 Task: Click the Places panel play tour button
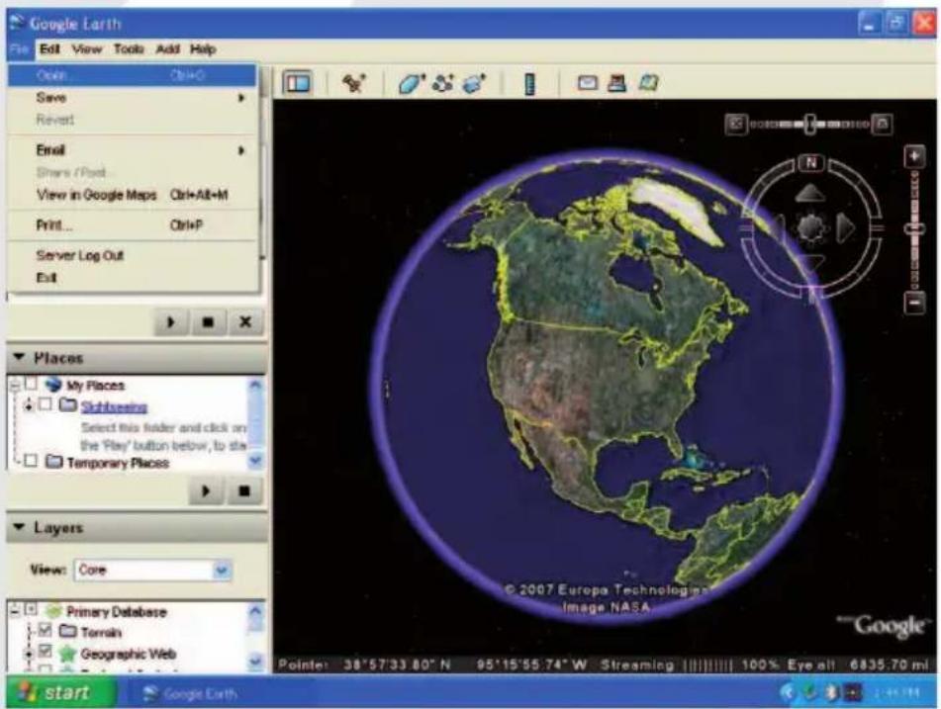[206, 490]
